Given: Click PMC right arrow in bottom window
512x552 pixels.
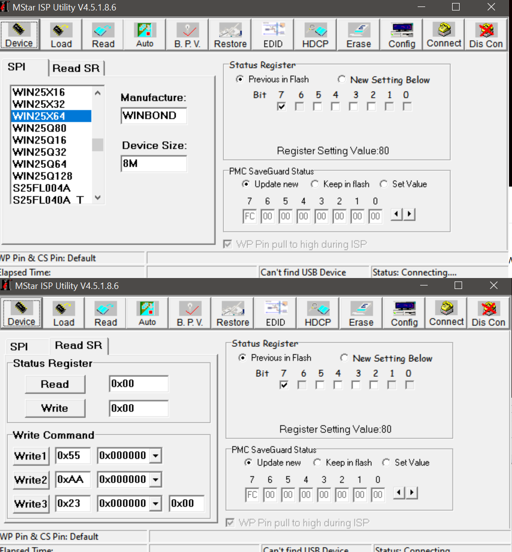Looking at the screenshot, I should click(412, 493).
